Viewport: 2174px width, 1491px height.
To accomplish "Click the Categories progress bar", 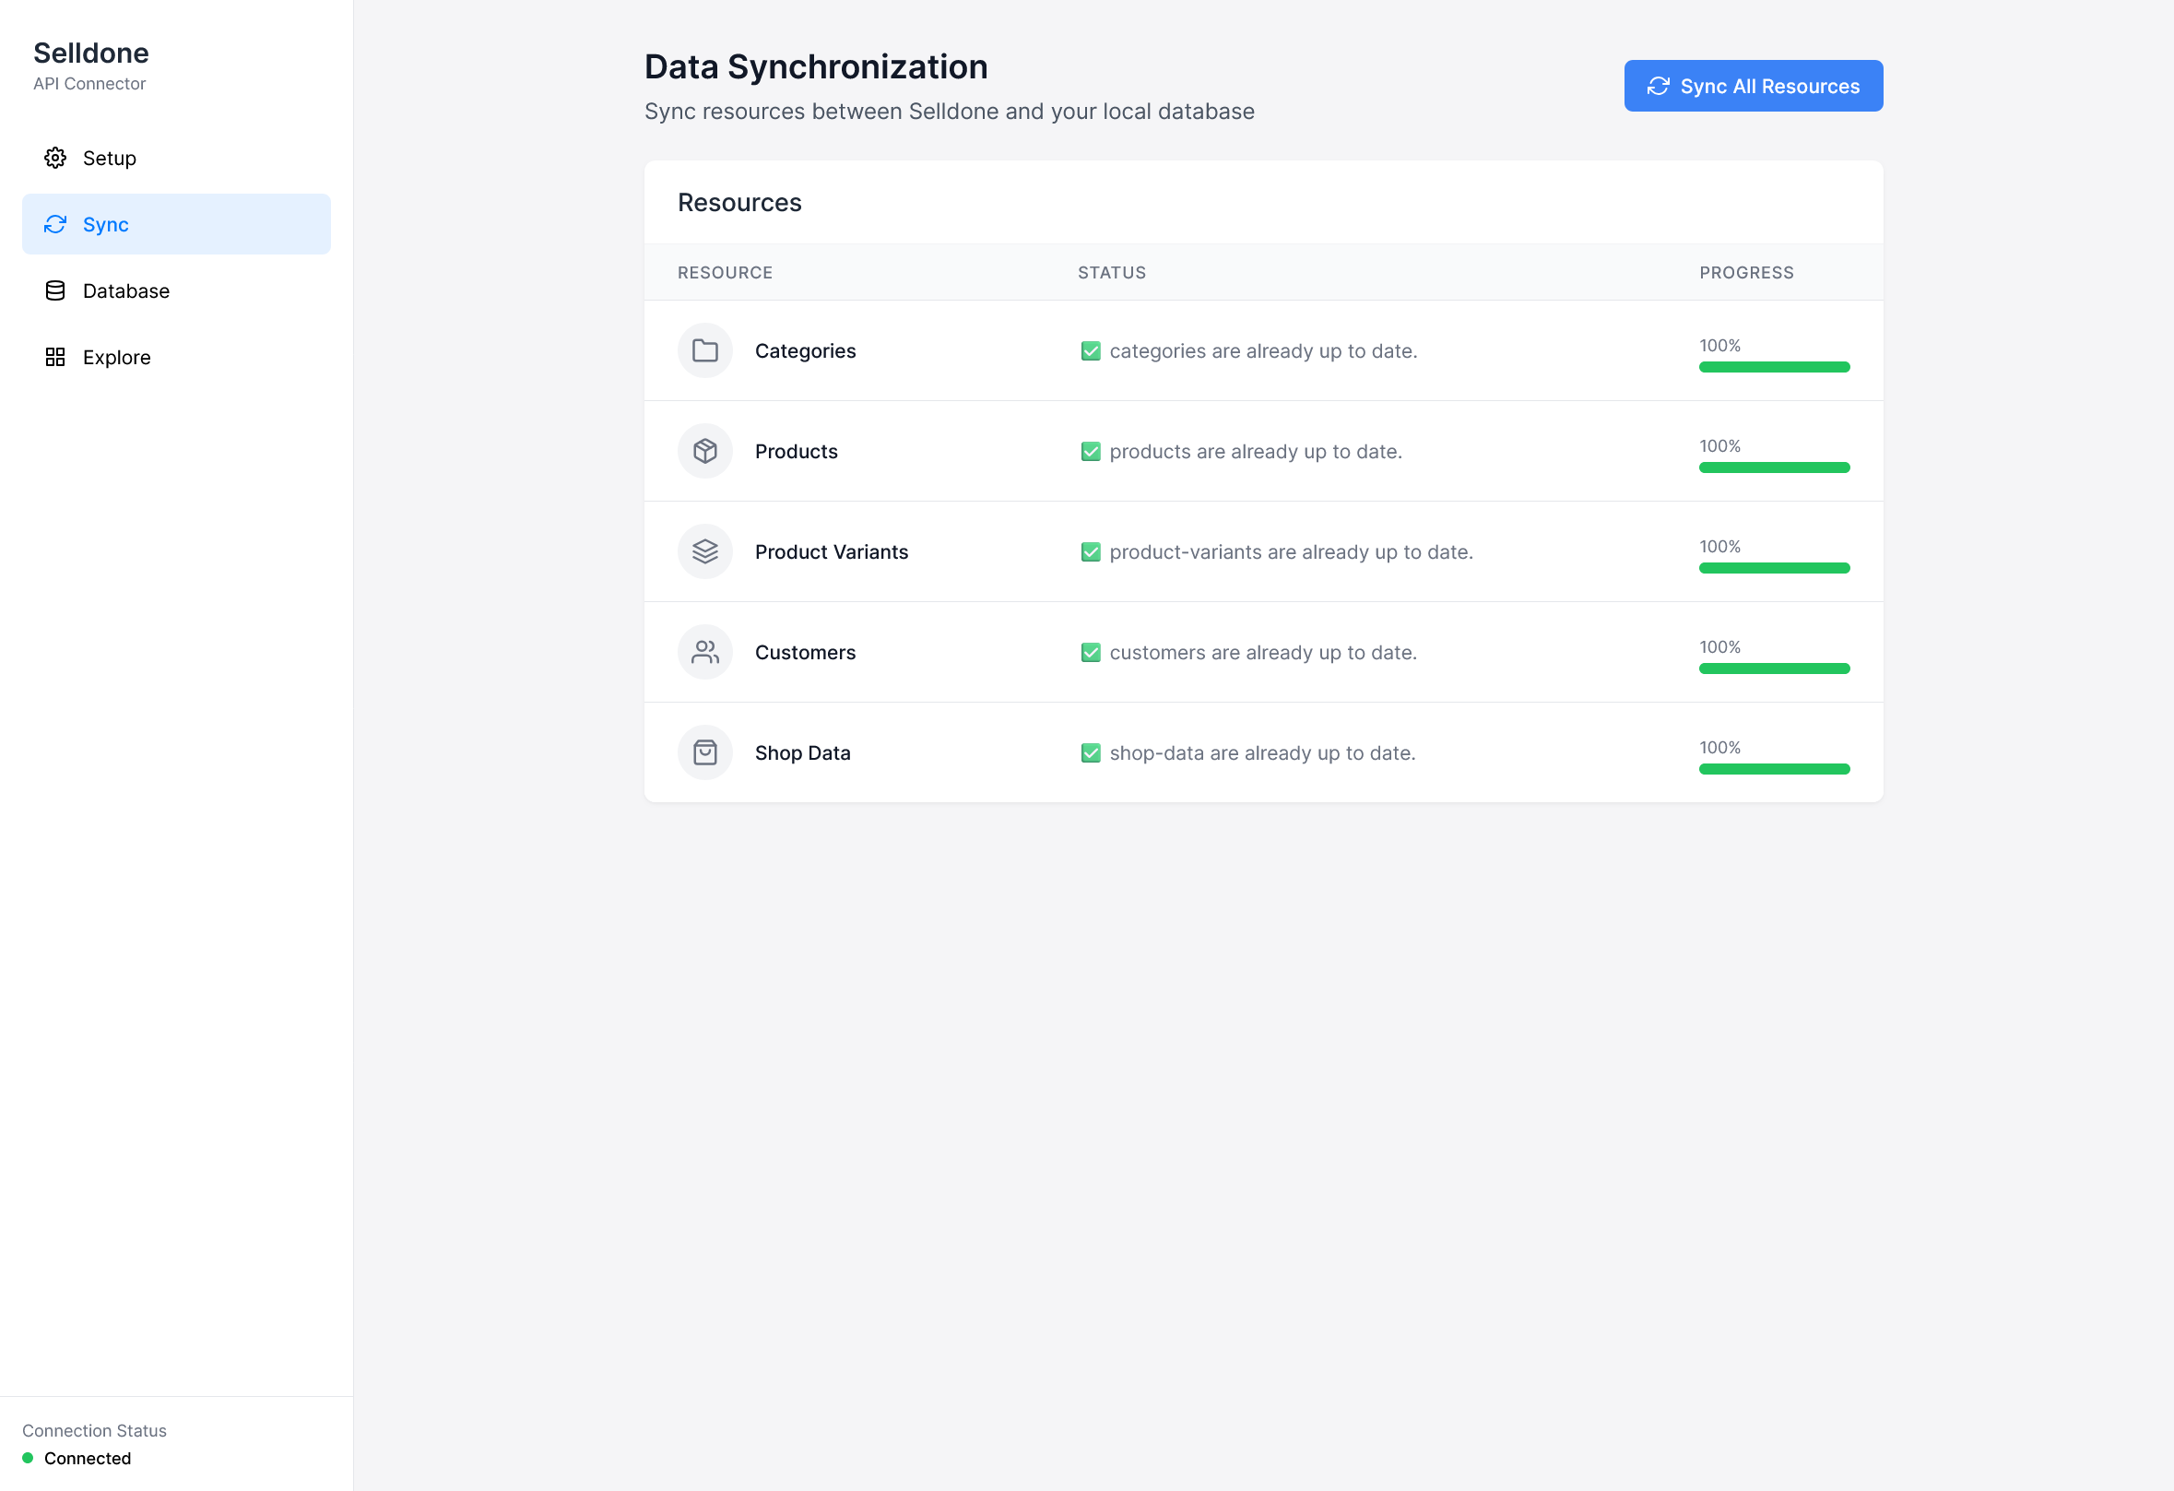I will coord(1774,367).
